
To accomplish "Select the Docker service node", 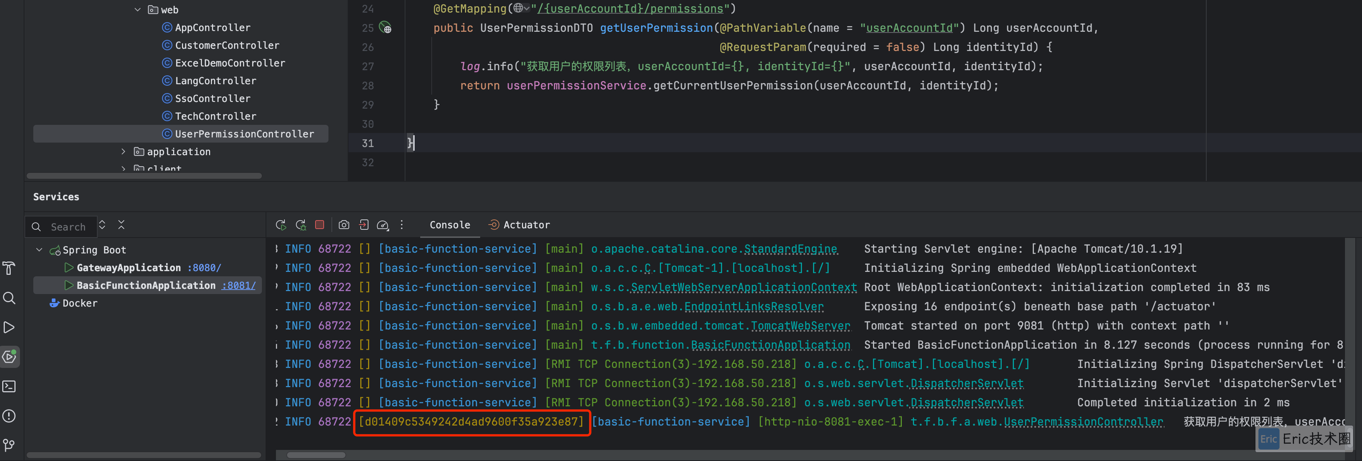I will [80, 303].
